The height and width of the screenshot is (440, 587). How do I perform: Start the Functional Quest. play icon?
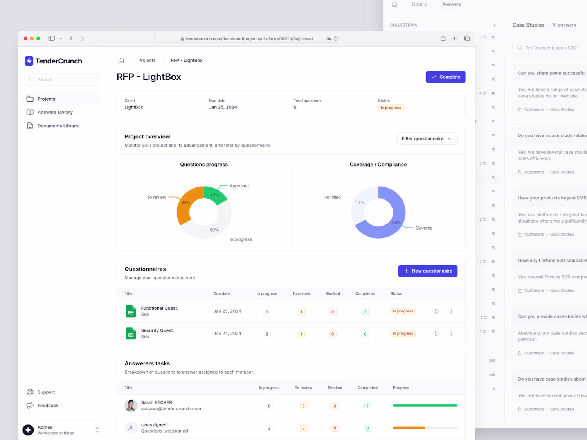click(x=437, y=311)
